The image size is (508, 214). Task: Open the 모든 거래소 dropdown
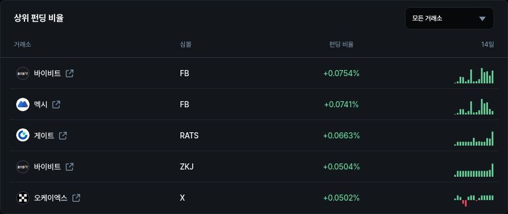tap(450, 18)
